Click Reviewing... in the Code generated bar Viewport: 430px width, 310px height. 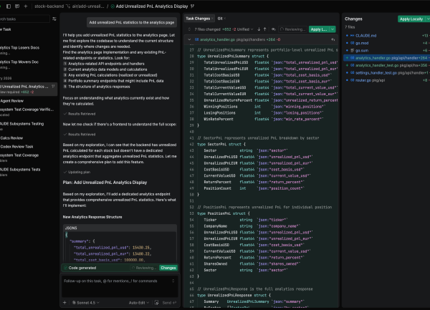point(144,268)
